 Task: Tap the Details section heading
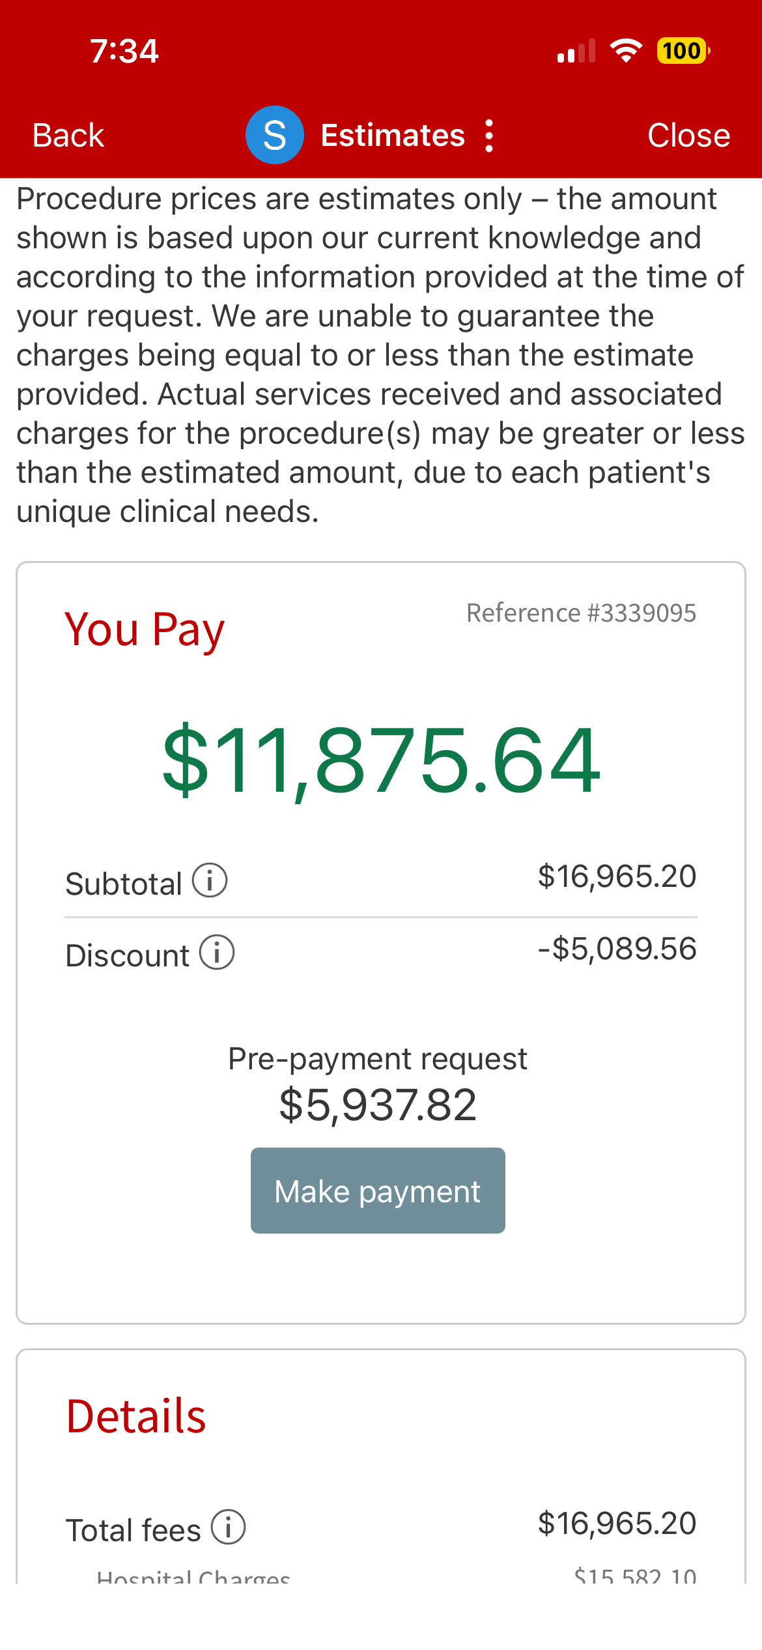point(136,1417)
